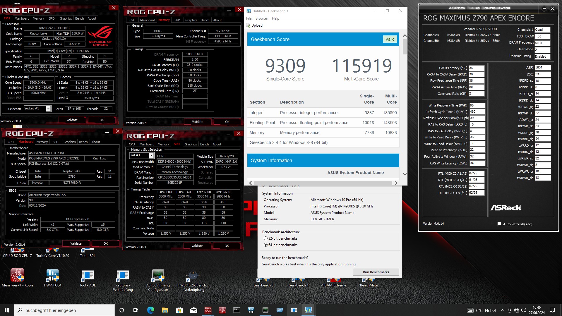Click right arrow of Geekbench horizontal scrollbar
Viewport: 562px width, 316px height.
point(396,183)
